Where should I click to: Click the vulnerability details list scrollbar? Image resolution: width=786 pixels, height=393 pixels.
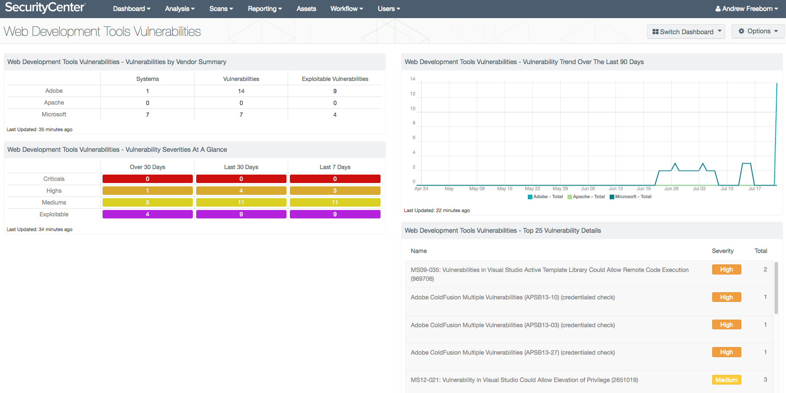tap(776, 288)
